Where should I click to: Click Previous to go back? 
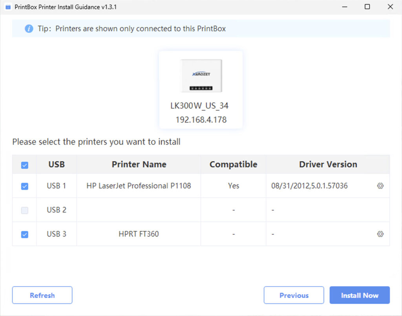(294, 295)
